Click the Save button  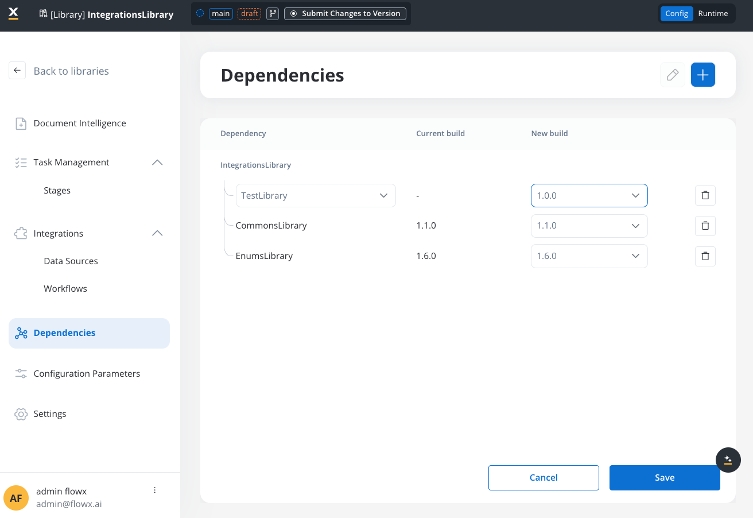pyautogui.click(x=665, y=478)
